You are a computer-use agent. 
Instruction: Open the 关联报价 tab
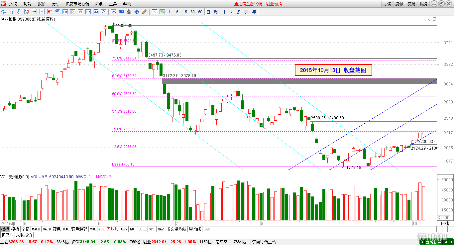tap(24, 235)
